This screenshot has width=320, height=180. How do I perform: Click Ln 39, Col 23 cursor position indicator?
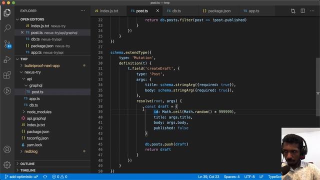pos(208,176)
